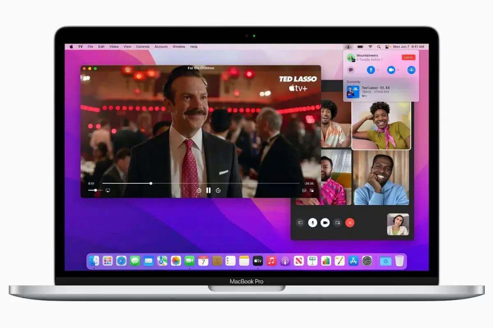
Task: Open App Store from the Dock
Action: coord(353,260)
